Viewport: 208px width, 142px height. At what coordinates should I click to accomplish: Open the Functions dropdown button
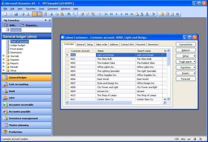tap(186, 67)
